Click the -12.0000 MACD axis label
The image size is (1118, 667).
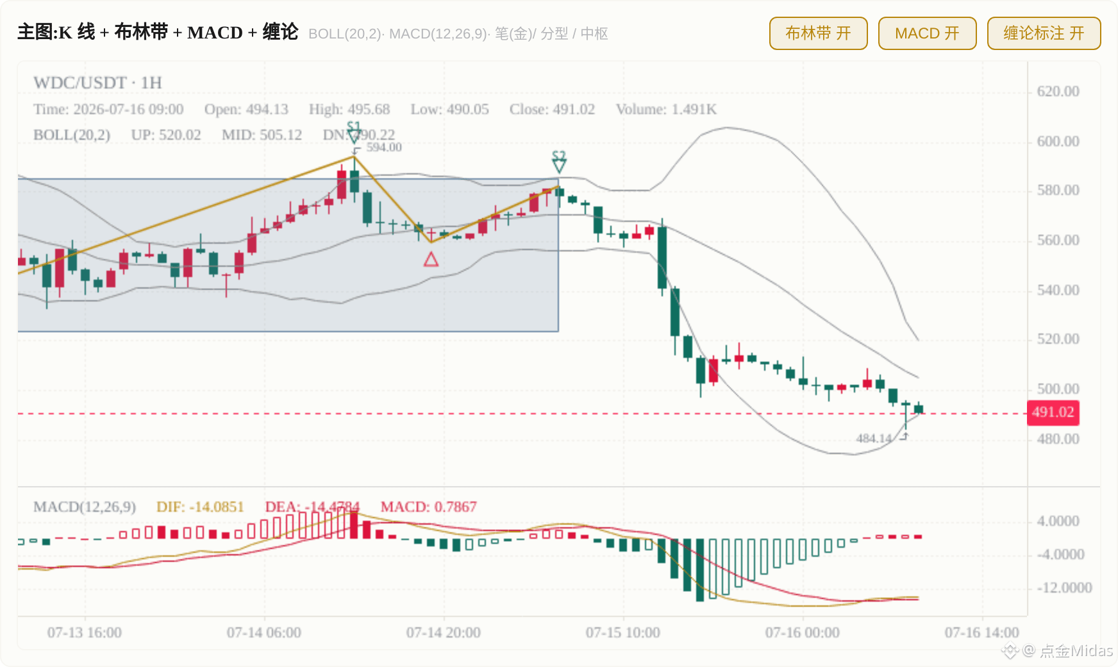1064,588
